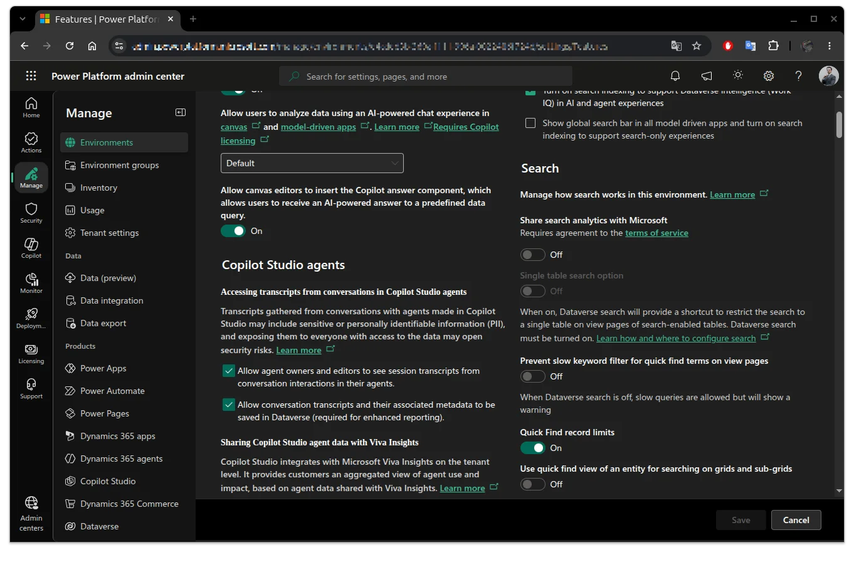
Task: Open the tab search dropdown arrow
Action: pos(23,19)
